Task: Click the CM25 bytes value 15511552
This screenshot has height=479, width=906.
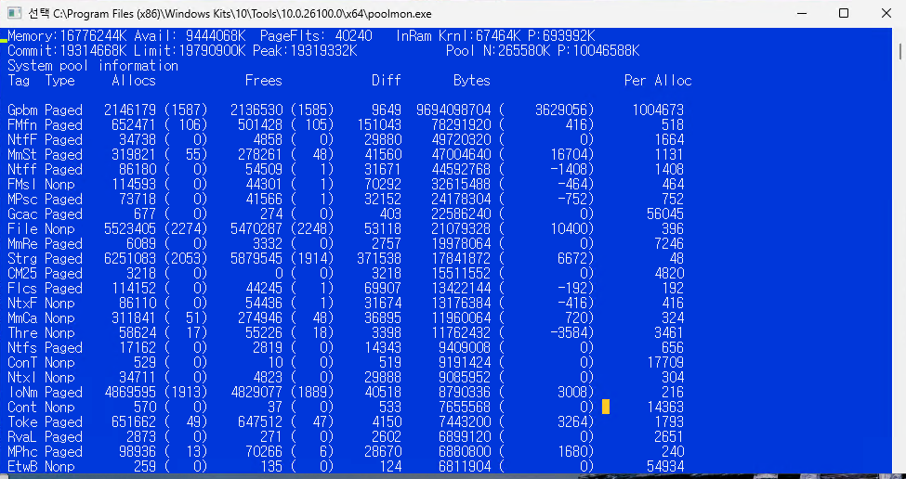Action: (x=461, y=274)
